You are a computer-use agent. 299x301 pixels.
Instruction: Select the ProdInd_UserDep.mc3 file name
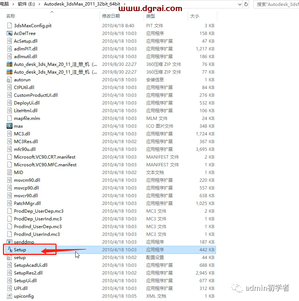(38, 227)
